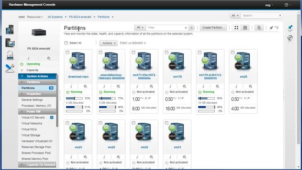Select the vm173 partition checkbox
The image size is (302, 170).
tap(134, 52)
